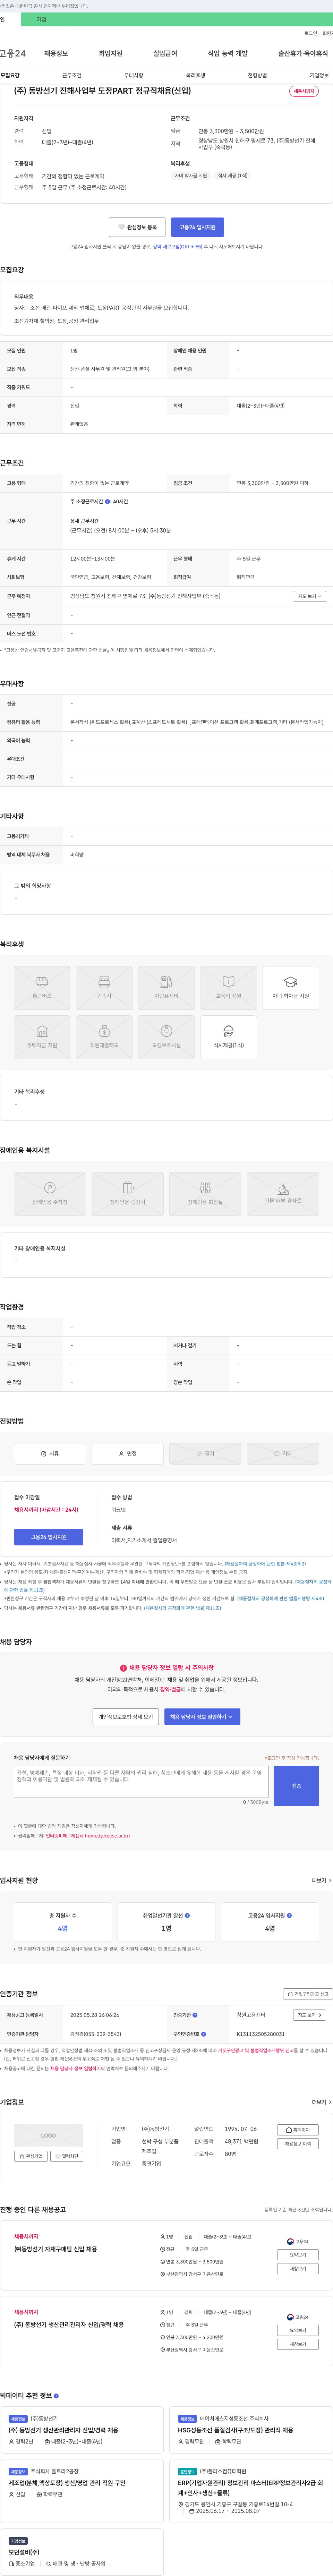This screenshot has width=333, height=2576.
Task: Open the (주)동방선기 자재구매팀 신입 채용 posting
Action: tap(55, 2249)
